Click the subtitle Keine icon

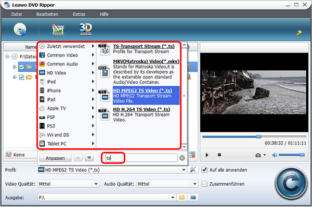point(9,154)
